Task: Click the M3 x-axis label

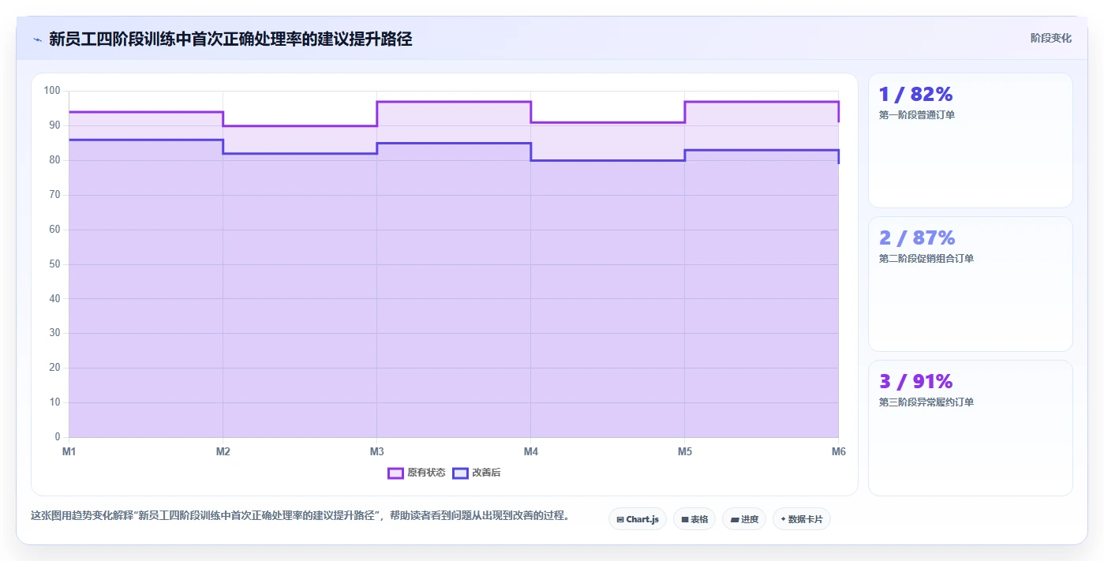Action: (377, 452)
